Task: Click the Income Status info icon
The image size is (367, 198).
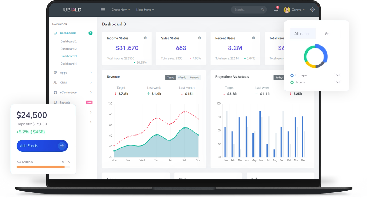Action: (x=145, y=38)
